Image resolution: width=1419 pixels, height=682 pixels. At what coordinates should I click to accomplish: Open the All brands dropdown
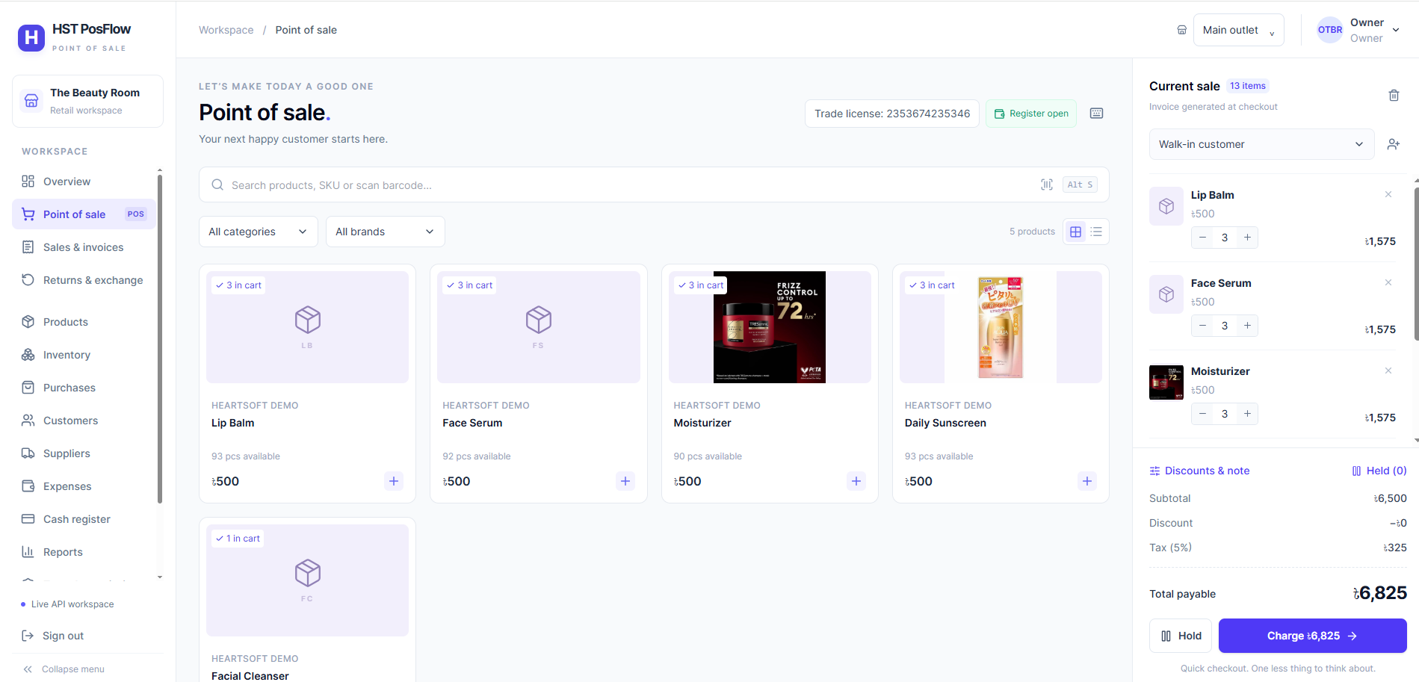[x=386, y=232]
